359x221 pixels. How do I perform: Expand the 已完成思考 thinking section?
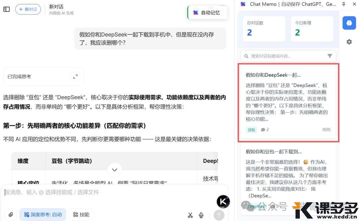pos(75,77)
